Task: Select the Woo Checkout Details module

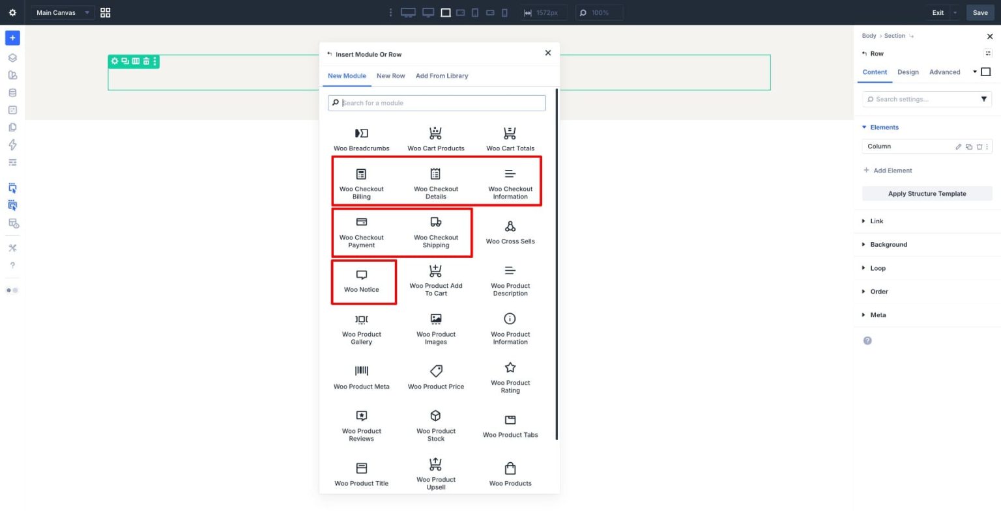Action: 436,183
